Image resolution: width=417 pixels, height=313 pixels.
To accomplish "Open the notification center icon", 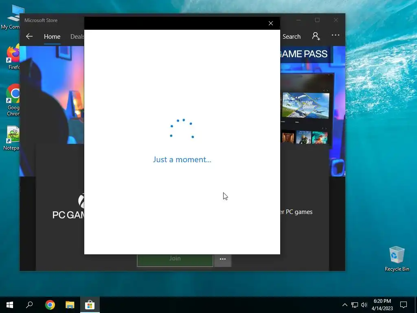I will click(404, 305).
